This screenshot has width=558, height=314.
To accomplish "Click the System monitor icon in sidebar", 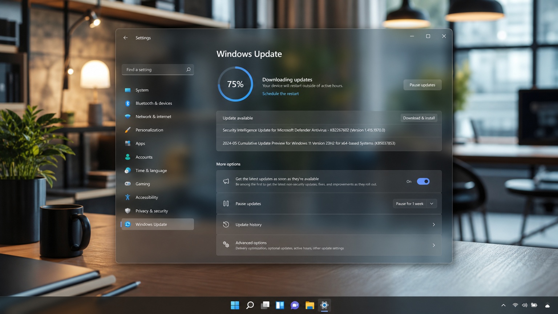I will tap(128, 90).
